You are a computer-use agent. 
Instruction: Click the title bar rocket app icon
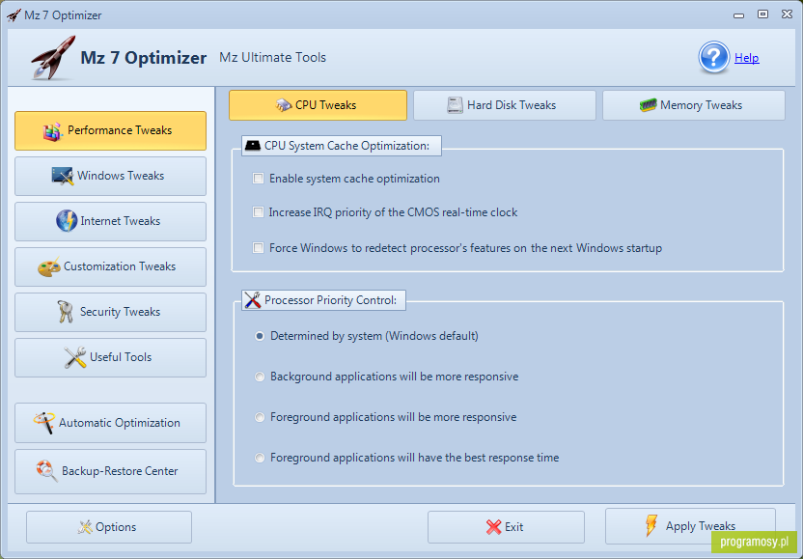point(14,14)
